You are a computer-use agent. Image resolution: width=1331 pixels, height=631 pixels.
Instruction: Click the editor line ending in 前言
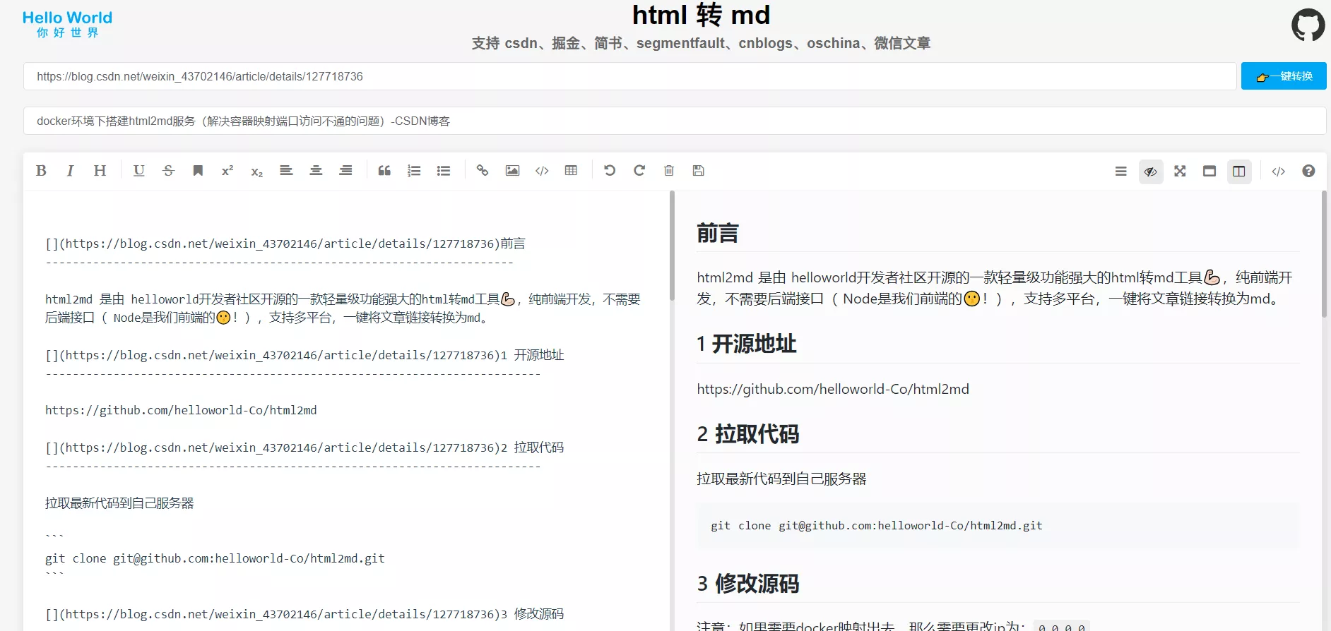[x=285, y=244]
